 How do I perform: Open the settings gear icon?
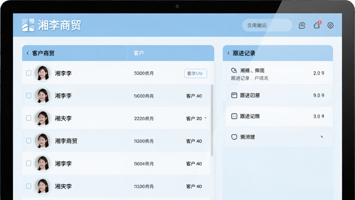point(330,25)
